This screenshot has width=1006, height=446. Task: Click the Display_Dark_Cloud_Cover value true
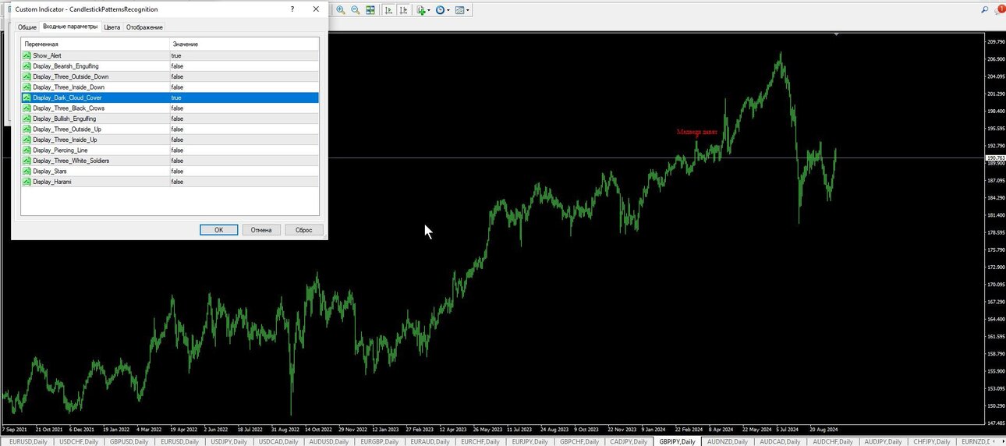click(176, 97)
